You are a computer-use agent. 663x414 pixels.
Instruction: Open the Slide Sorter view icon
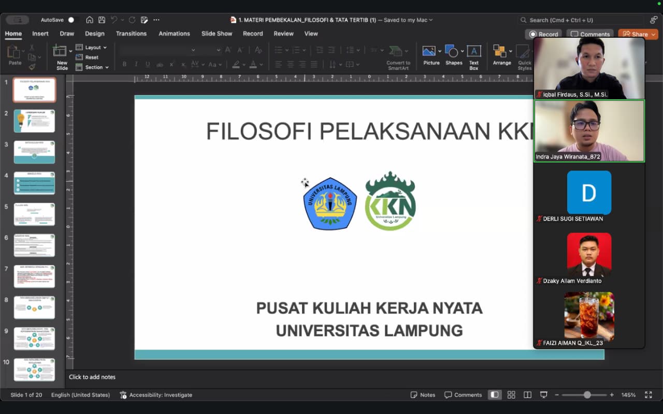pos(511,395)
